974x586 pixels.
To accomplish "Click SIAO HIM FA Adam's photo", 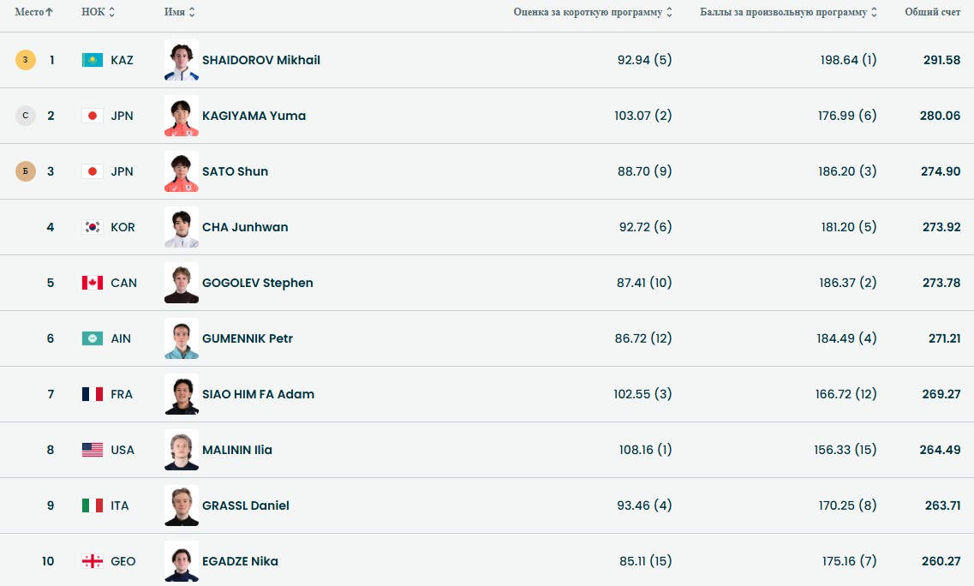I will tap(182, 394).
